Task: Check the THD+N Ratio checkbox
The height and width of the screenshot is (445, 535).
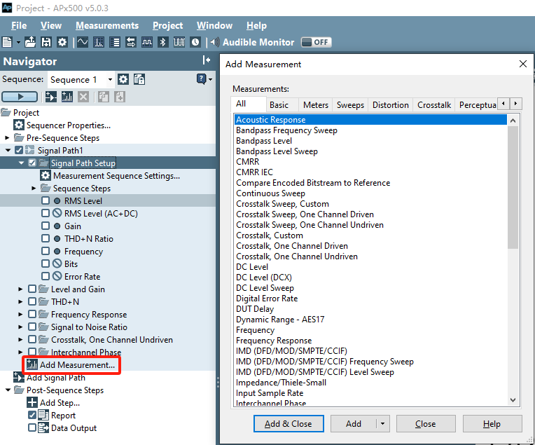Action: pyautogui.click(x=46, y=238)
